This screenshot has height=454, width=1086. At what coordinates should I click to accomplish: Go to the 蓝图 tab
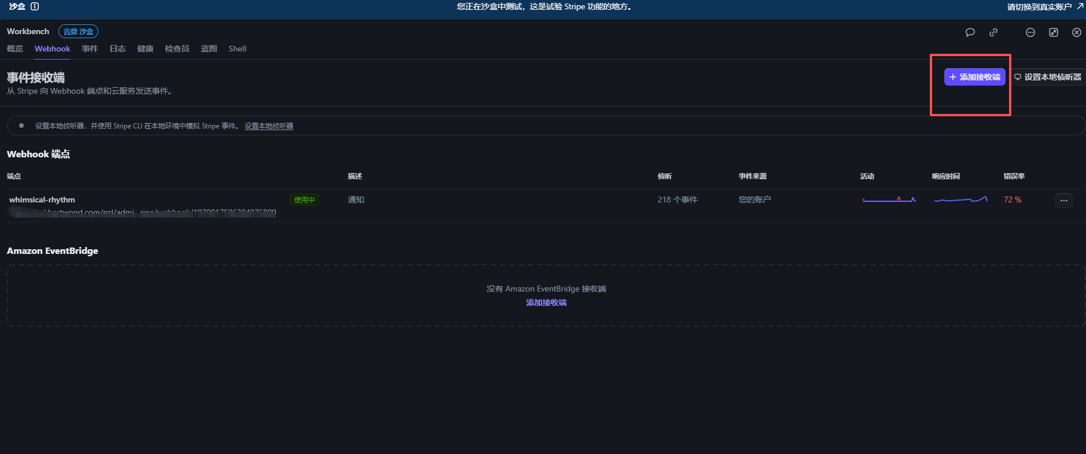coord(209,49)
